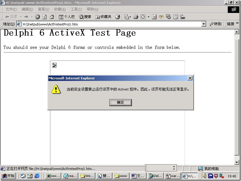Click the 'Delphi 6 ActiveX Test Page' heading
Screen dimensions: 241x181
(70, 33)
